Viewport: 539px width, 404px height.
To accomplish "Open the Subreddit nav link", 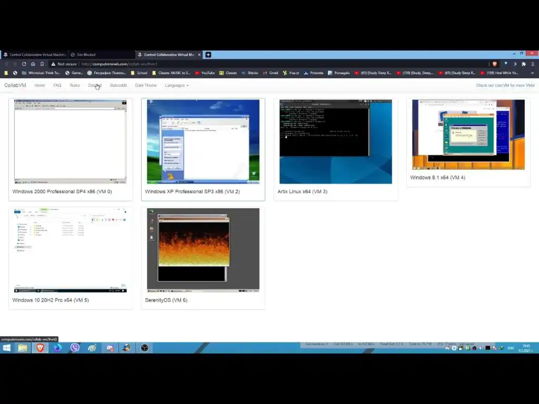I will [x=118, y=85].
